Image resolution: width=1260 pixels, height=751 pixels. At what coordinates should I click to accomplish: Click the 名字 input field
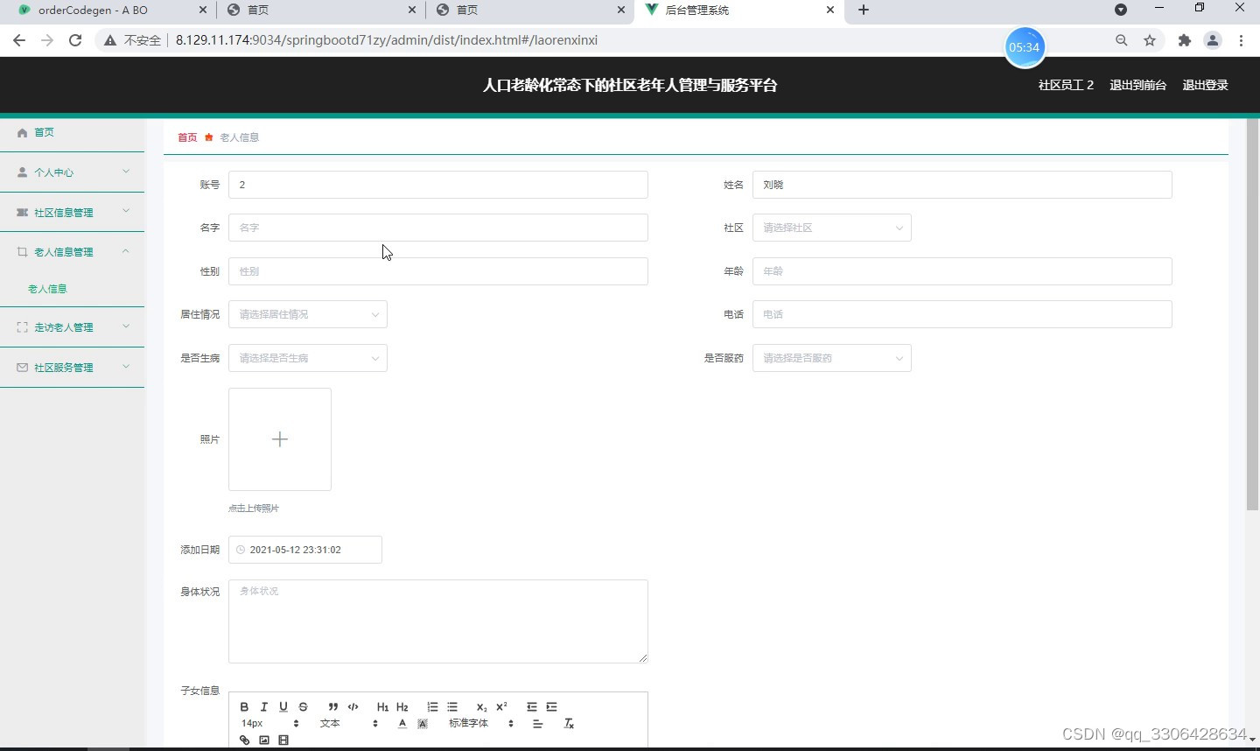pos(437,228)
